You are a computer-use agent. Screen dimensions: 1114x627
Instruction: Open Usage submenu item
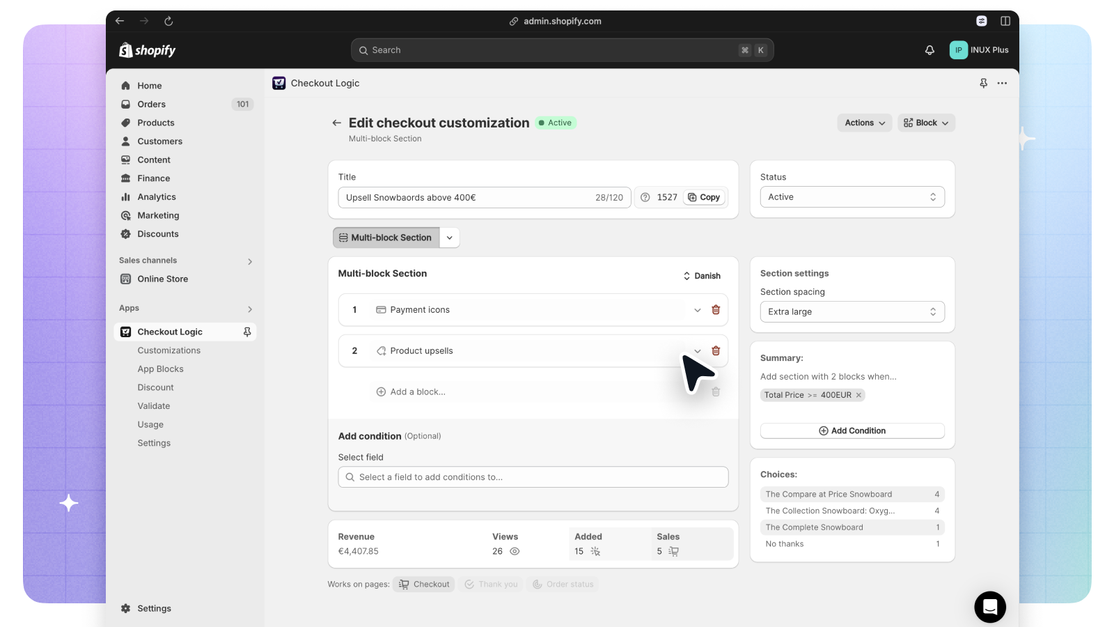click(150, 425)
